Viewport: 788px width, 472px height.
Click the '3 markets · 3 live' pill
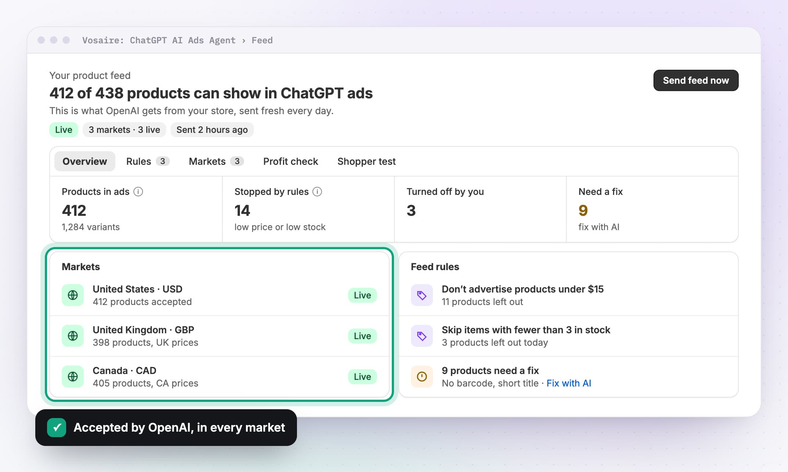point(124,130)
